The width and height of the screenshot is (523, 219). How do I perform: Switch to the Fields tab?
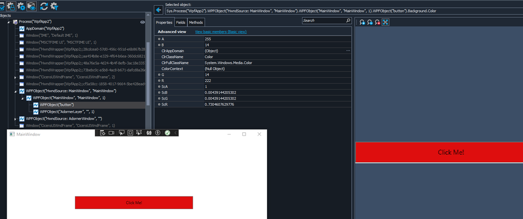coord(181,22)
